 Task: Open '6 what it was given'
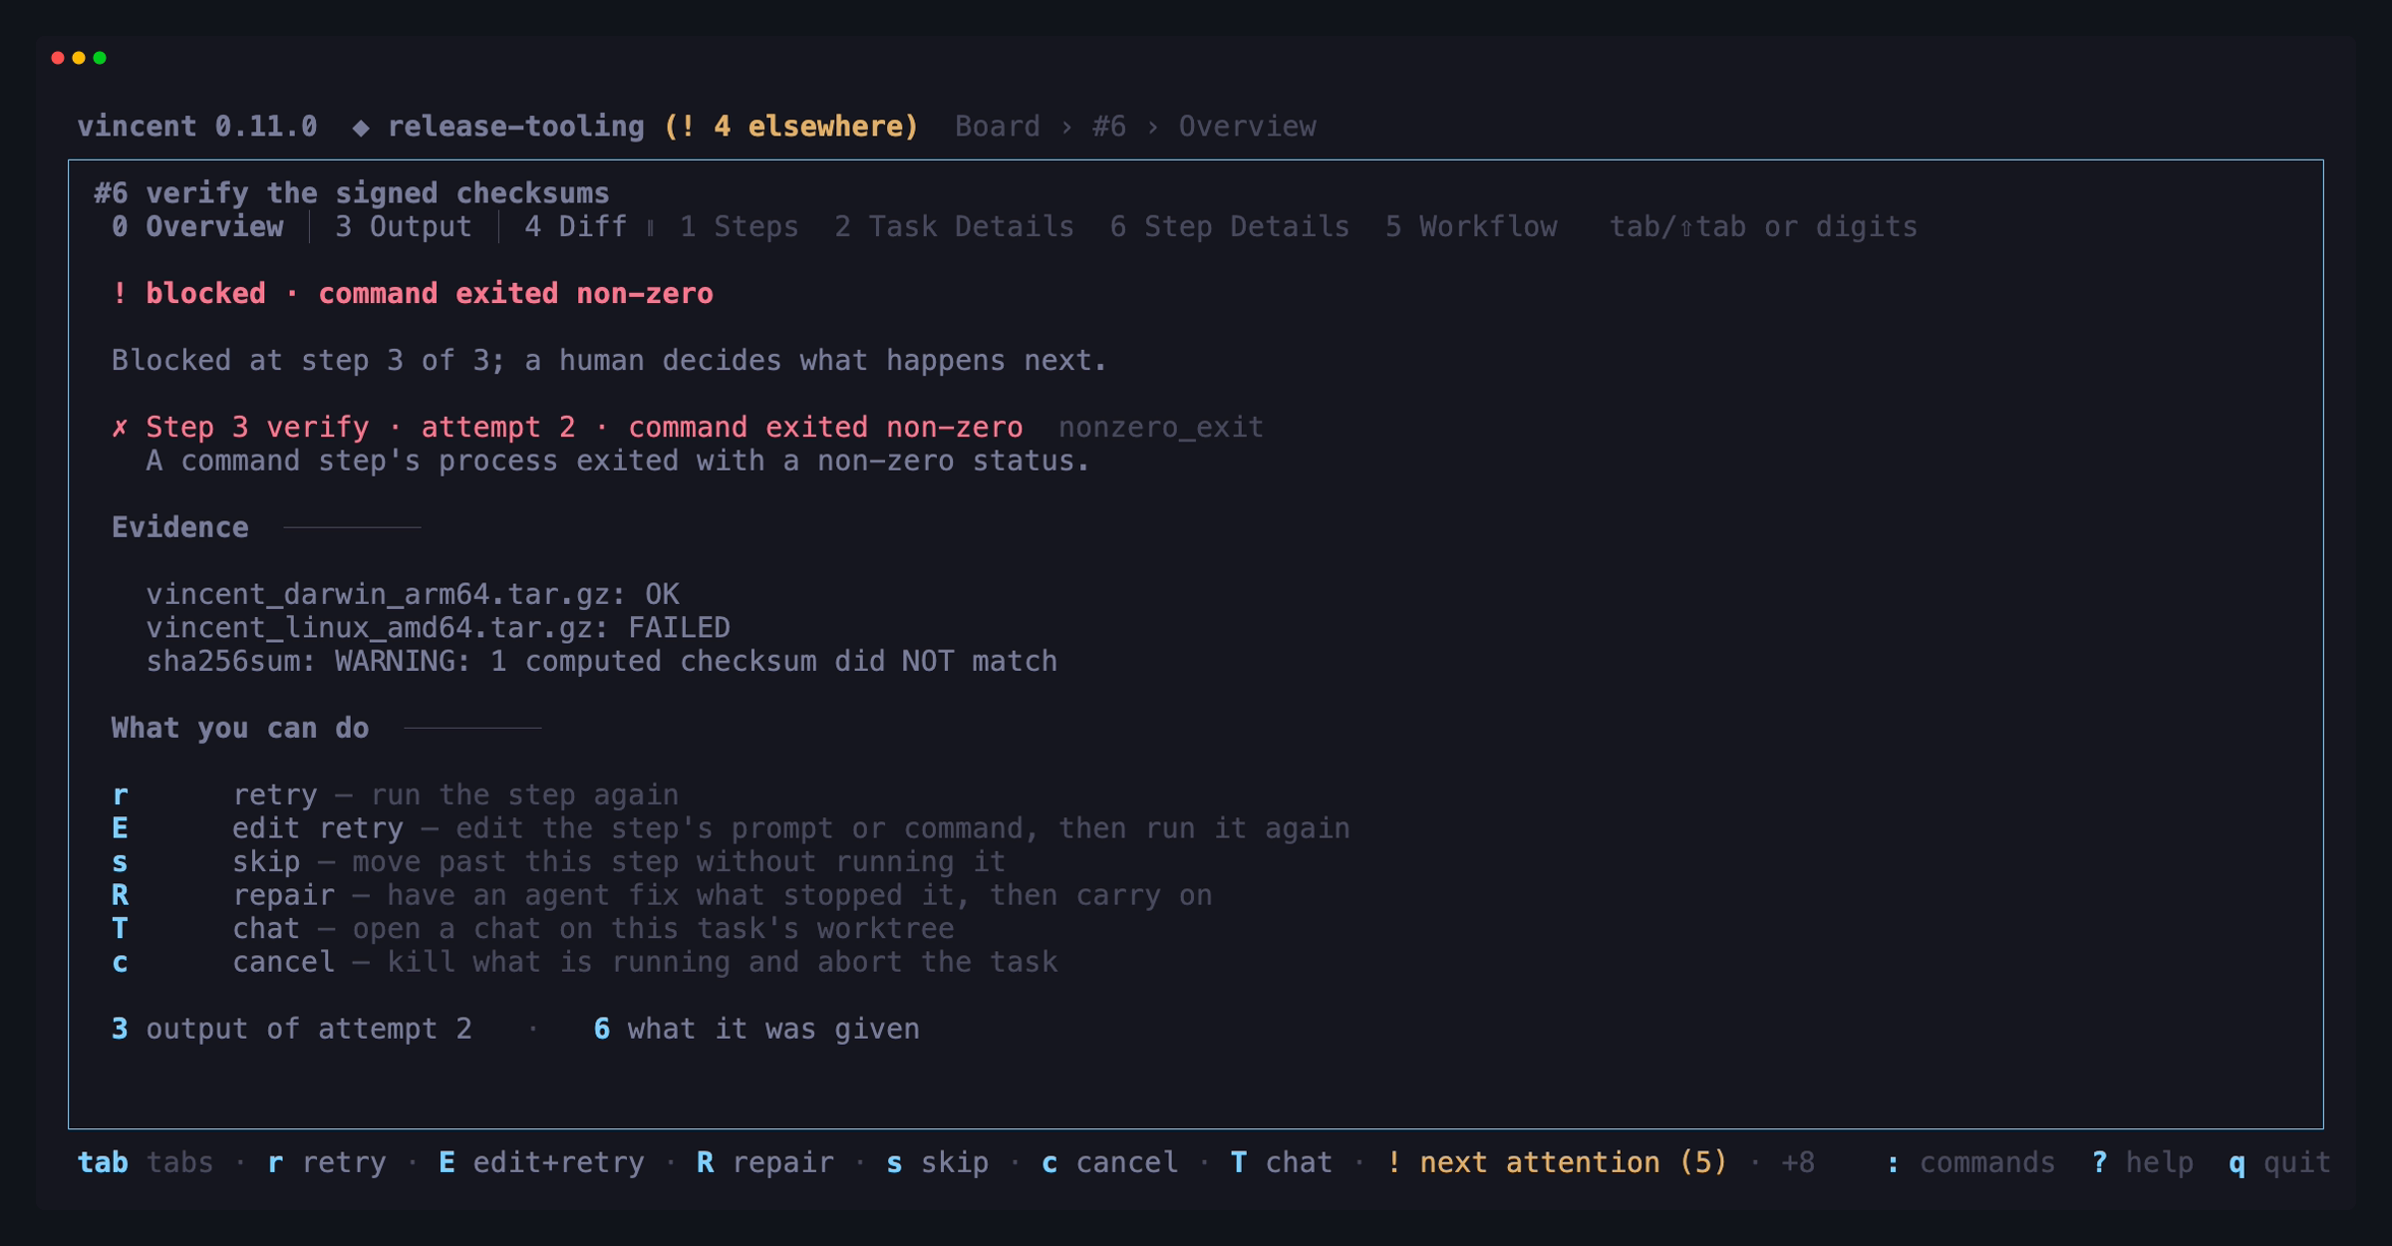coord(756,1029)
